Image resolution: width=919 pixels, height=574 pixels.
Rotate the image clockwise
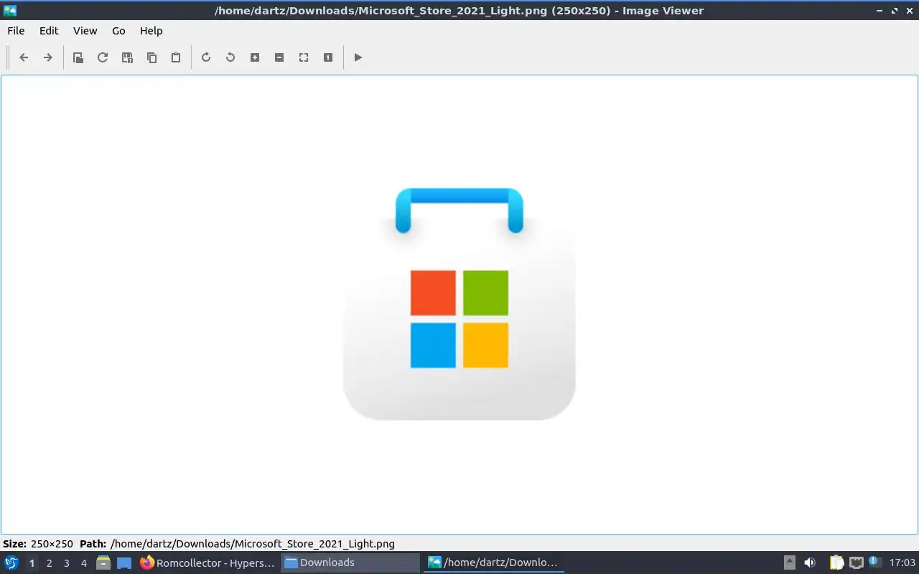click(x=206, y=57)
